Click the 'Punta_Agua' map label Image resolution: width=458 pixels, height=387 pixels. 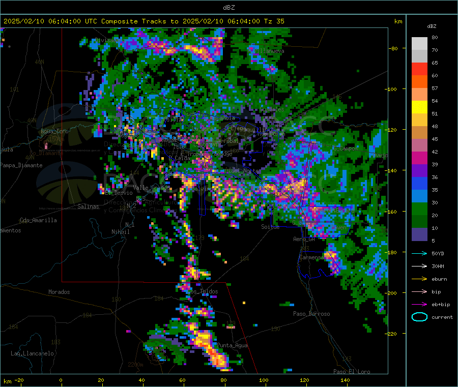pos(232,345)
